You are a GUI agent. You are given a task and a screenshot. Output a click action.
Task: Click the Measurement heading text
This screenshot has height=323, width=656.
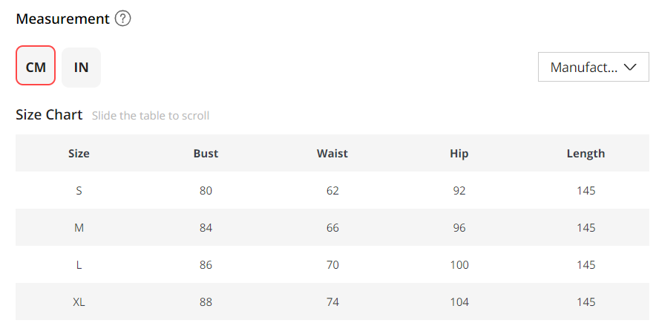pos(62,19)
